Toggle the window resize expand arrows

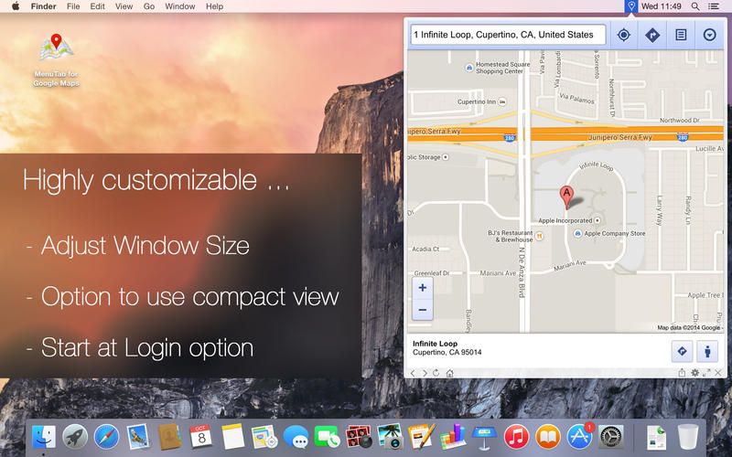point(706,373)
